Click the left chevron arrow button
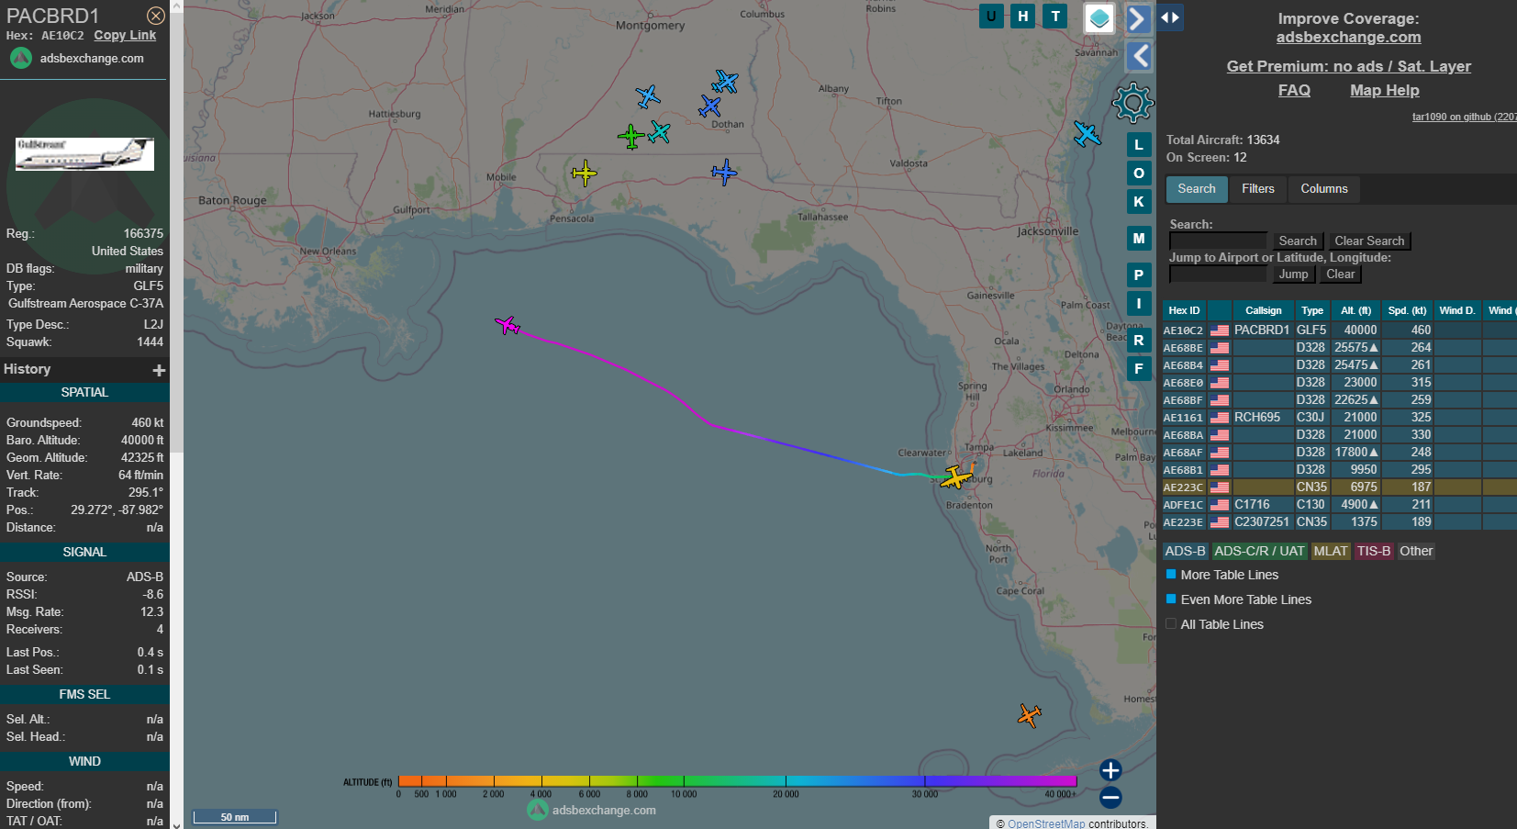The image size is (1517, 829). 1139,56
